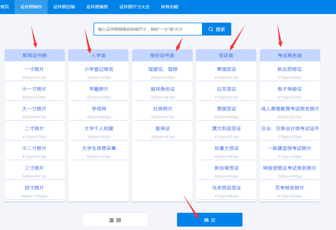The image size is (336, 230).
Task: Select 一寸照片 photo size
Action: pos(34,69)
